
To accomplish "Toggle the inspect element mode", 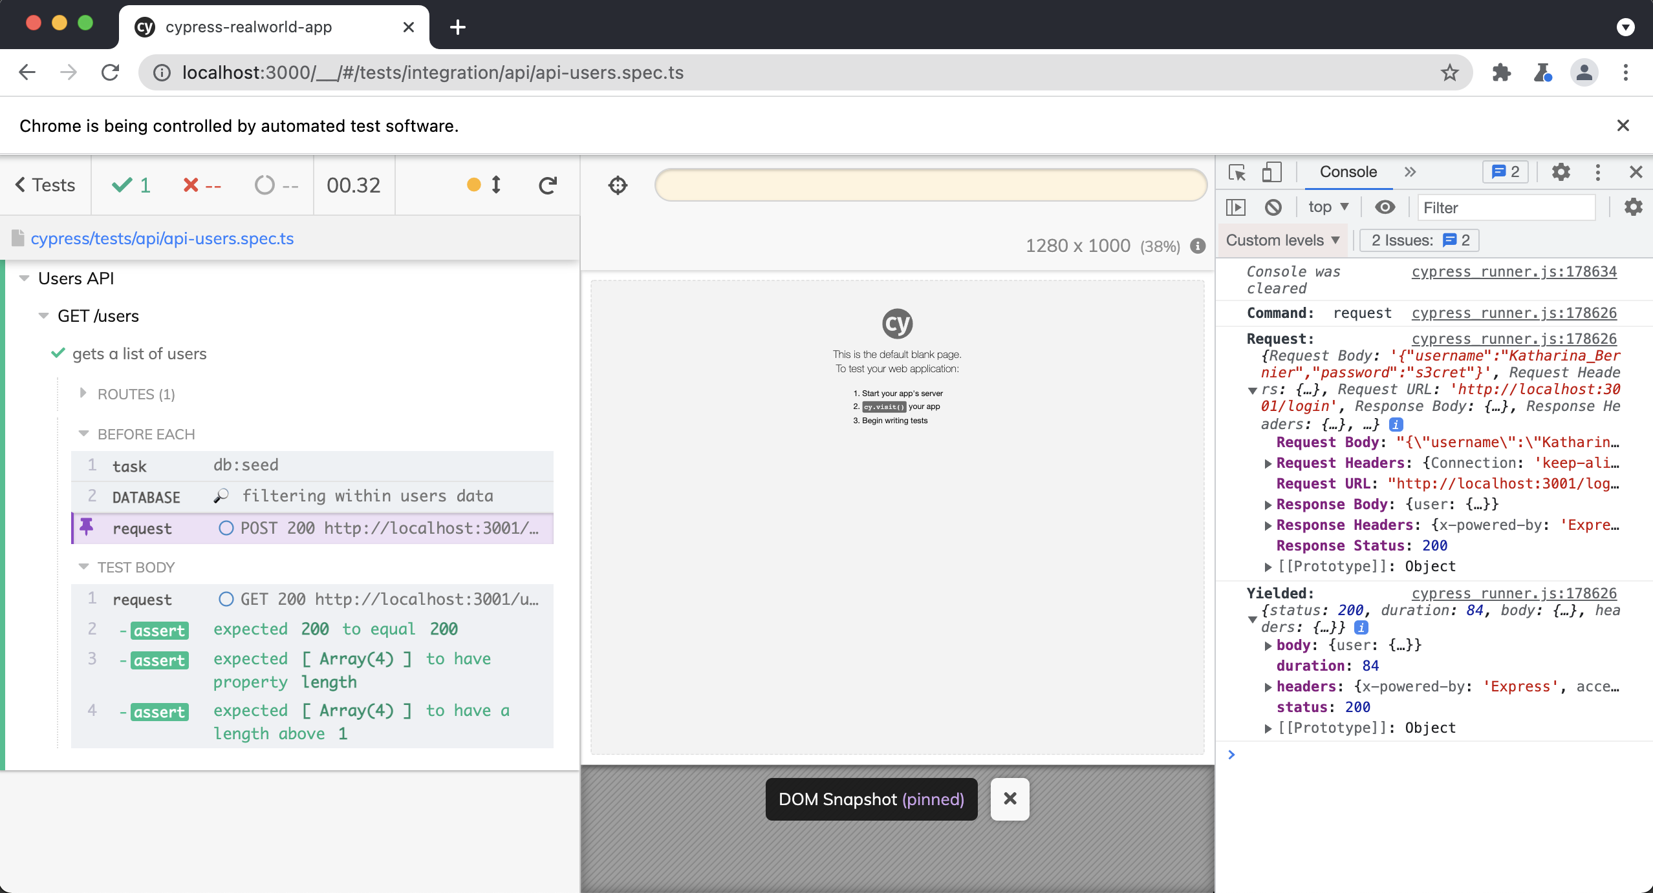I will click(x=1237, y=172).
